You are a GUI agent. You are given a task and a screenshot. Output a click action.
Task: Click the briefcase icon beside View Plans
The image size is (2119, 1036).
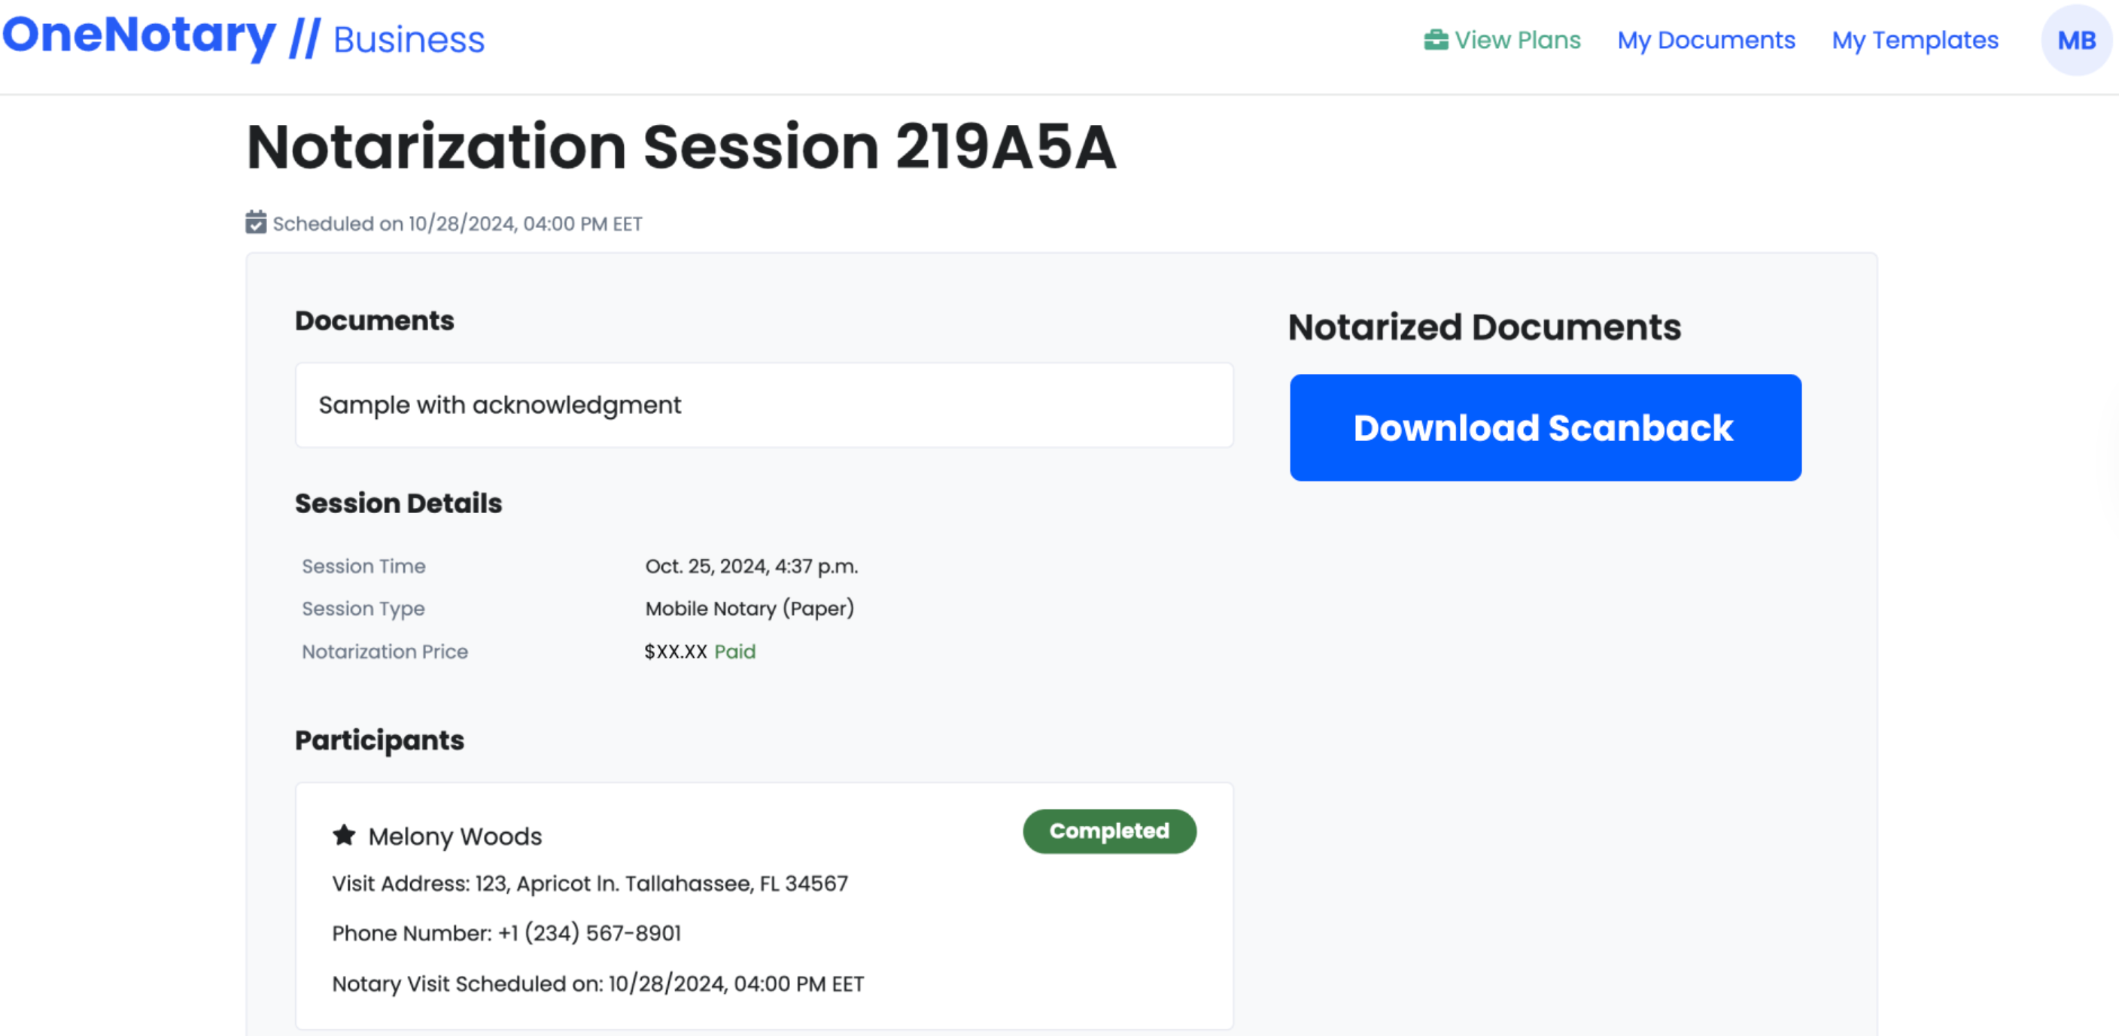tap(1436, 39)
